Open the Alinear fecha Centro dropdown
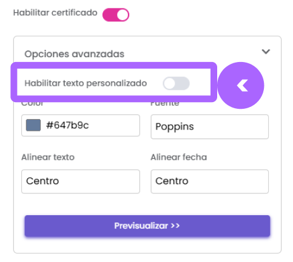 pyautogui.click(x=209, y=181)
